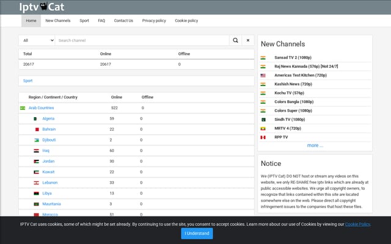The height and width of the screenshot is (244, 391).
Task: Select Kashish News (720p) channel
Action: (293, 84)
